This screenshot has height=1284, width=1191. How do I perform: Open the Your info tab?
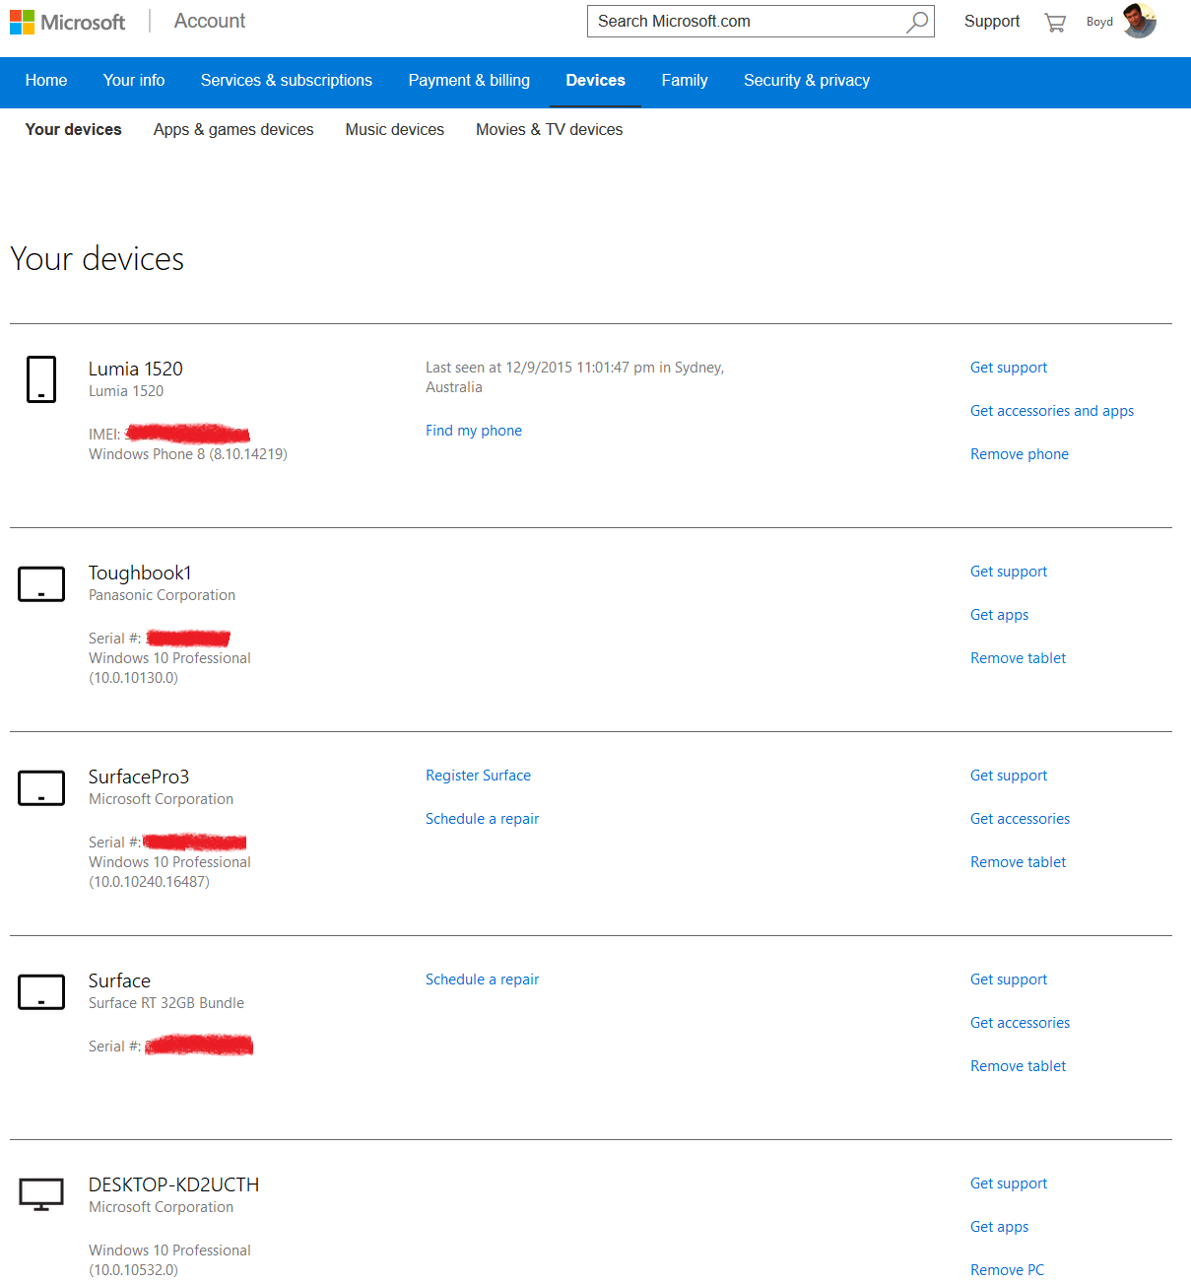coord(134,81)
